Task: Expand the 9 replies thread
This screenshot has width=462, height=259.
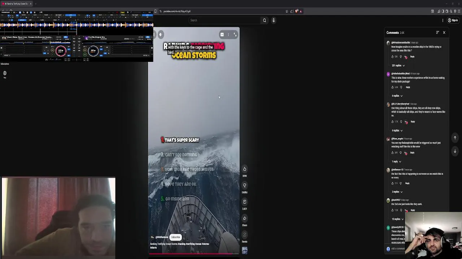Action: point(397,130)
